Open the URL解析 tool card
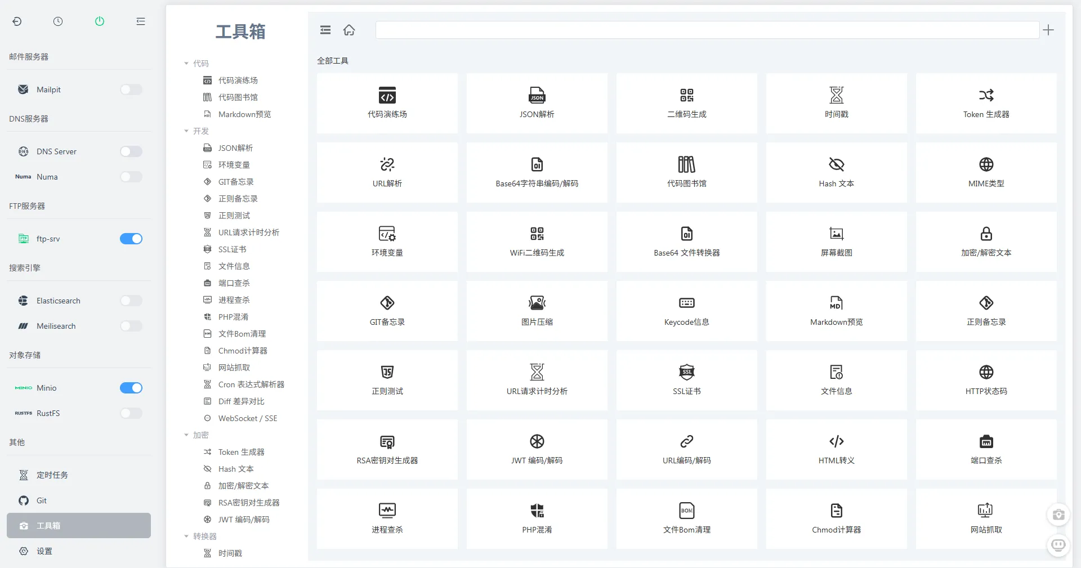 387,172
